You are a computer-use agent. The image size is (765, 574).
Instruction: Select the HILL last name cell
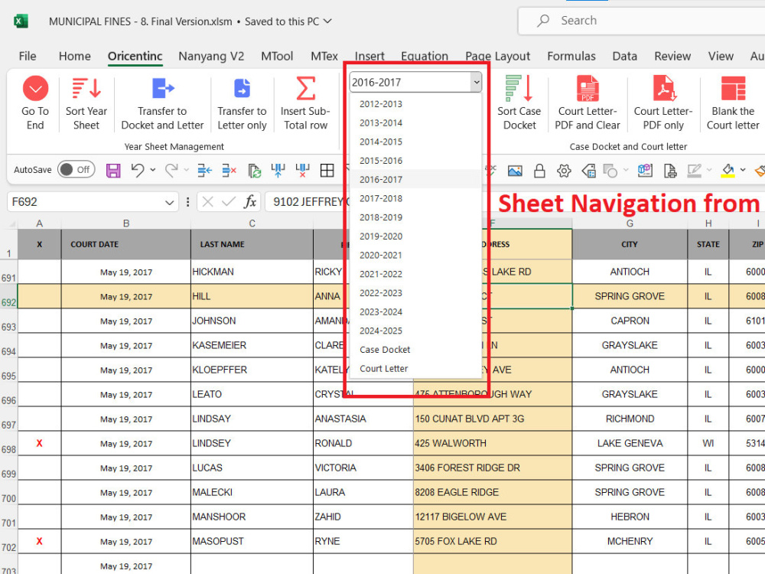(252, 296)
